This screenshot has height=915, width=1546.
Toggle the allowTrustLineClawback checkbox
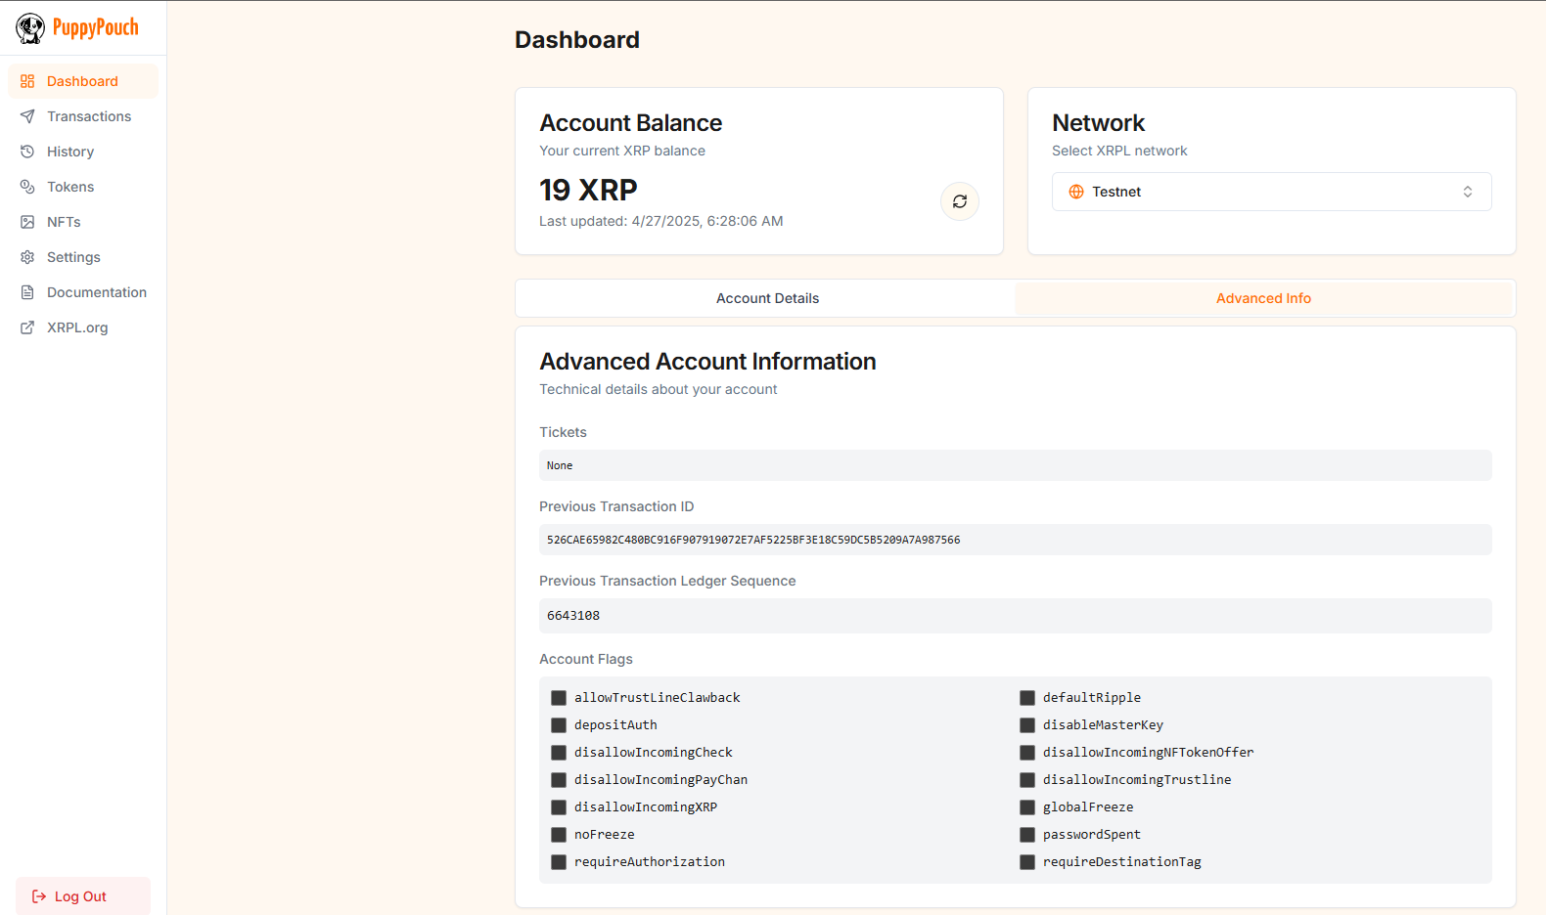(559, 698)
